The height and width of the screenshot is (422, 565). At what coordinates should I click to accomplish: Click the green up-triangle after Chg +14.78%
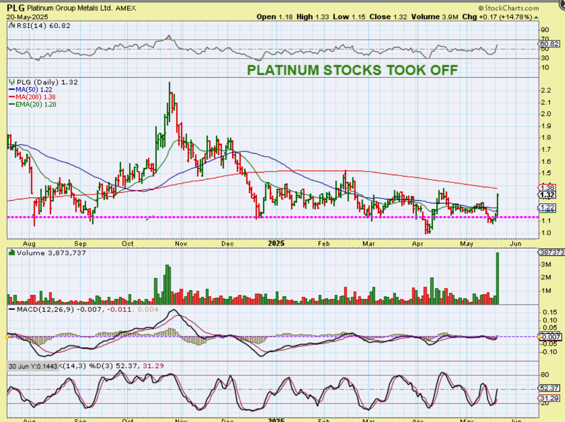[535, 17]
